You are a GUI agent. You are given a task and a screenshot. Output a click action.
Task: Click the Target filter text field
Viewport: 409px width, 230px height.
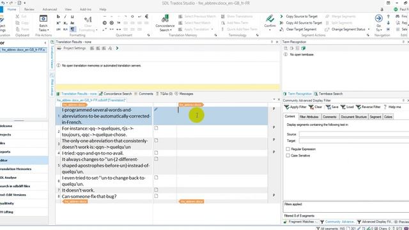pyautogui.click(x=354, y=141)
